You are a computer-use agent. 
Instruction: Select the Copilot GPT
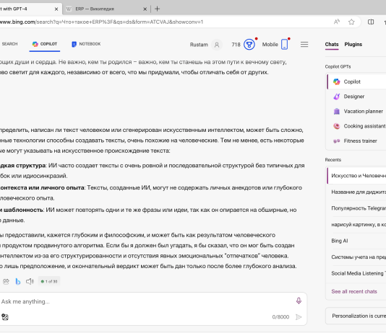356,81
